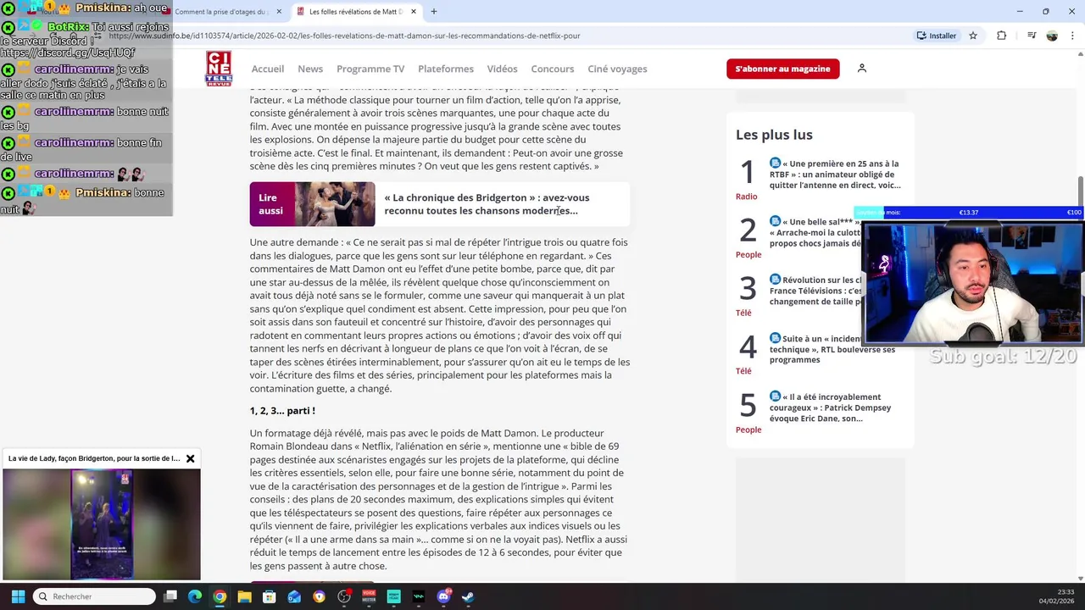Open Chrome's three-dot menu
Image resolution: width=1085 pixels, height=610 pixels.
pos(1072,36)
